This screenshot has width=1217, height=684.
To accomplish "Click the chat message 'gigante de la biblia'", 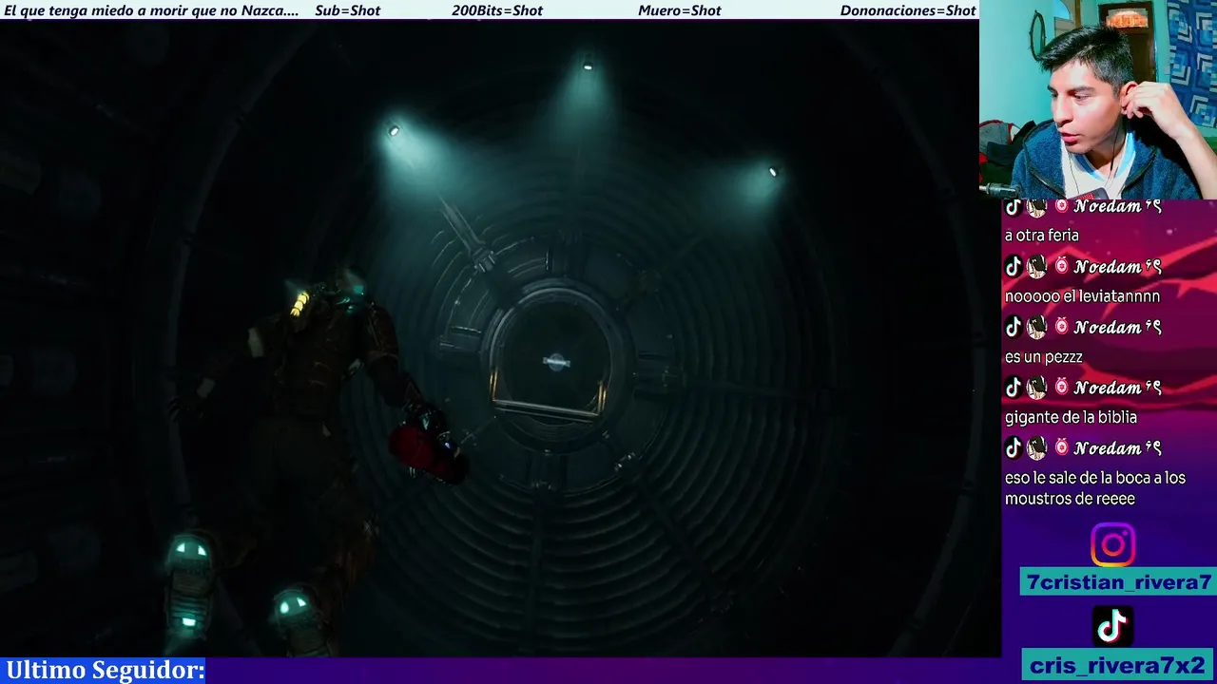I will click(x=1071, y=417).
